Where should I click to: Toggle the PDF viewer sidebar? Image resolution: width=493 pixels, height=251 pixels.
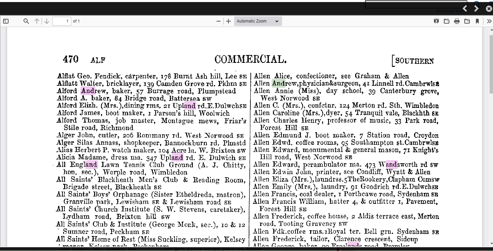point(6,21)
